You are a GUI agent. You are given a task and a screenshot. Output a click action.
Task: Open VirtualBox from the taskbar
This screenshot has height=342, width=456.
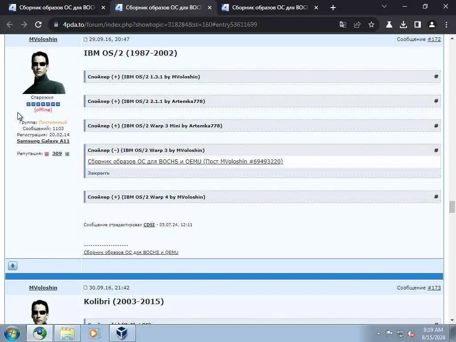122,333
